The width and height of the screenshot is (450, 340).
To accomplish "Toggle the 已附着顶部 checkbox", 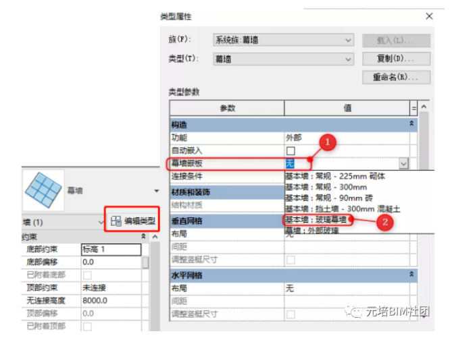I will (x=88, y=327).
